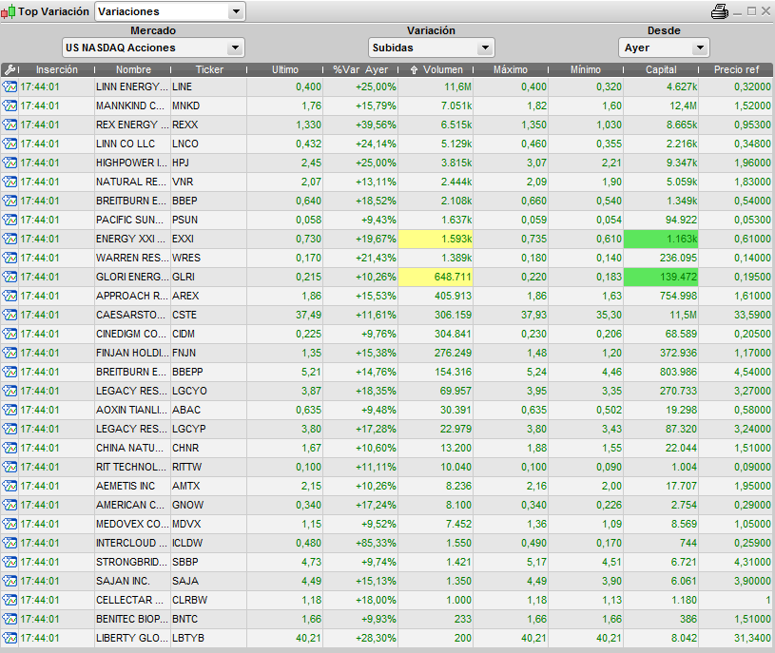Click the highlighted volume 648.711 cell
This screenshot has height=653, width=775.
click(x=436, y=278)
